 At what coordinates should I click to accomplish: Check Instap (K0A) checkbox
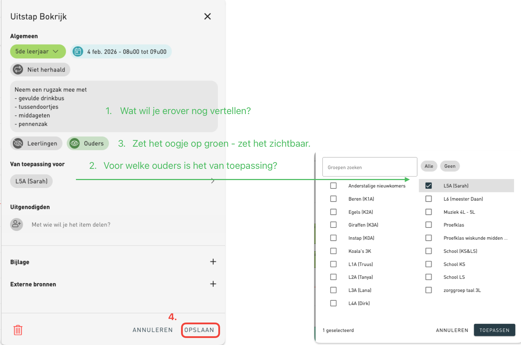point(334,238)
